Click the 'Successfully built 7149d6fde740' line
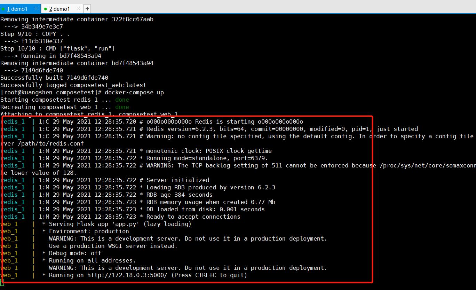The width and height of the screenshot is (476, 290). pos(54,78)
